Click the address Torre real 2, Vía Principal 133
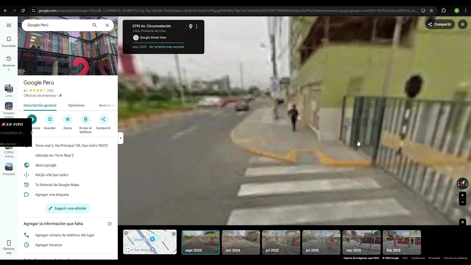Screen dimensions: 471x265 pyautogui.click(x=71, y=145)
